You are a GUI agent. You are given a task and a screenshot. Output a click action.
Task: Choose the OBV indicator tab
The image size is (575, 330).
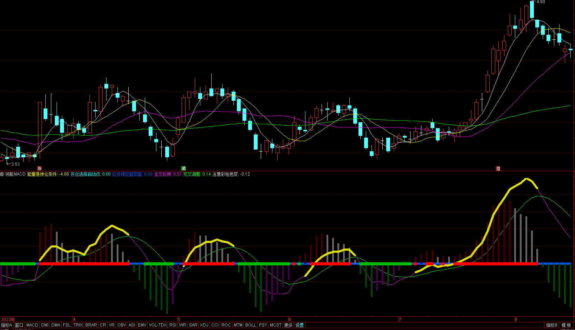point(122,325)
